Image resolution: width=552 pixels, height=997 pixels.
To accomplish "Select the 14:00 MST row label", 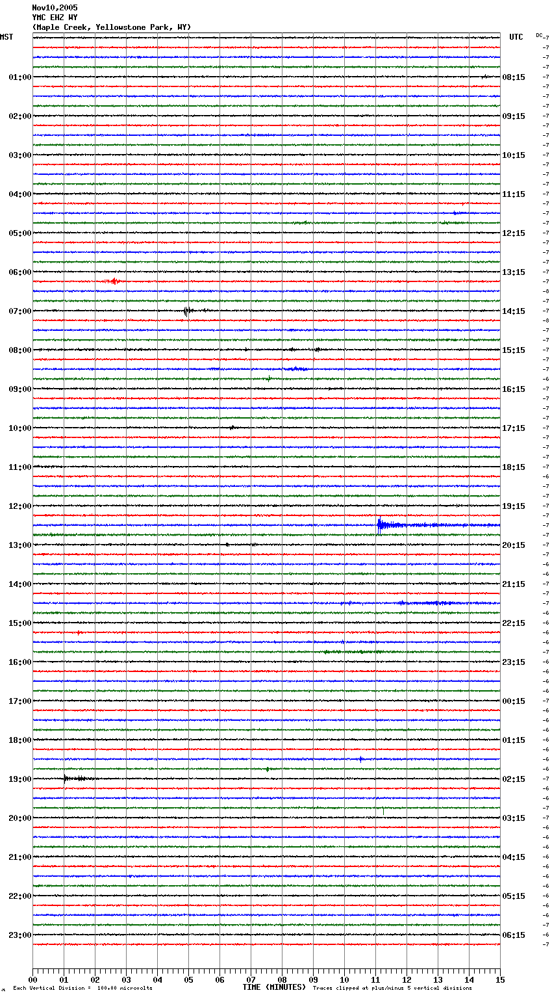I will tap(20, 584).
